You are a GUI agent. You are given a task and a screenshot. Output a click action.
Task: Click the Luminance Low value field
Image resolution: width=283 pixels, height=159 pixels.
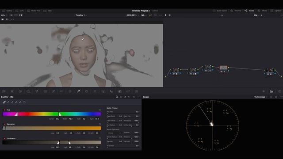tap(57, 148)
